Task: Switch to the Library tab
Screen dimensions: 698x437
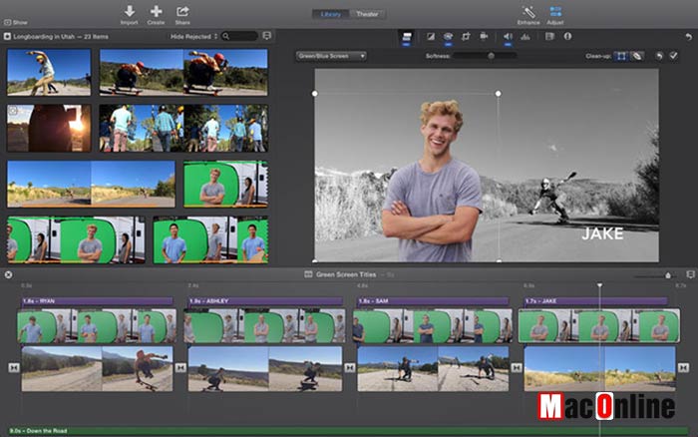Action: coord(331,14)
